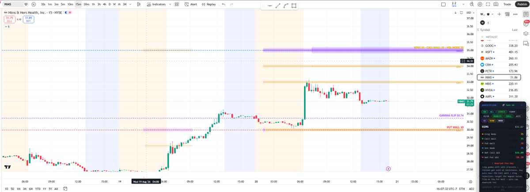Image resolution: width=530 pixels, height=192 pixels.
Task: Click the HIMS symbol search field
Action: tap(15, 4)
